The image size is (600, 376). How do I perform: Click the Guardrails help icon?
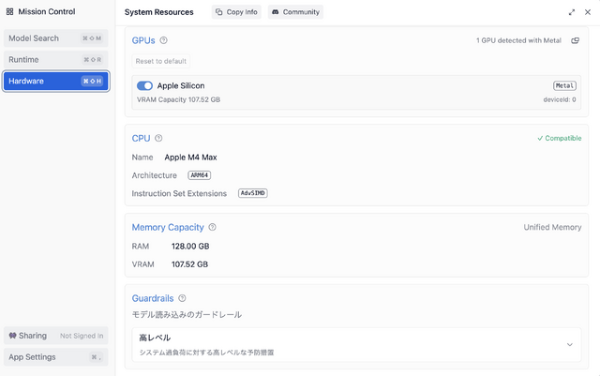coord(182,298)
